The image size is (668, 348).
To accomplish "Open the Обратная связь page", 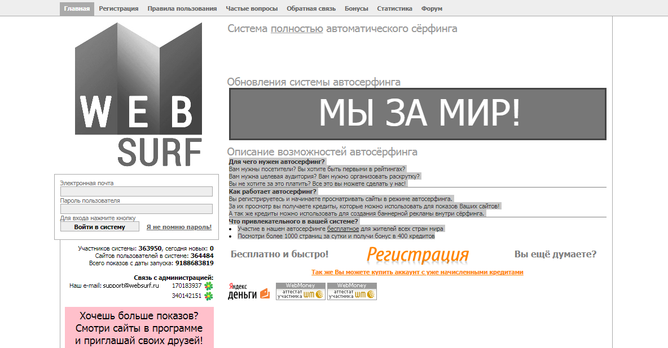I will coord(311,9).
